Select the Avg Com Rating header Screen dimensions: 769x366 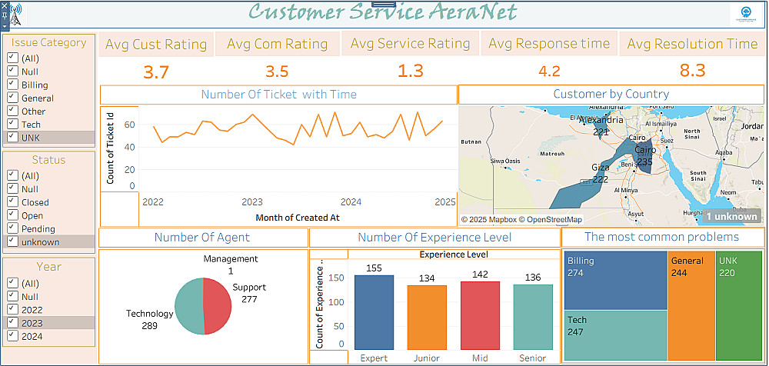click(x=277, y=44)
